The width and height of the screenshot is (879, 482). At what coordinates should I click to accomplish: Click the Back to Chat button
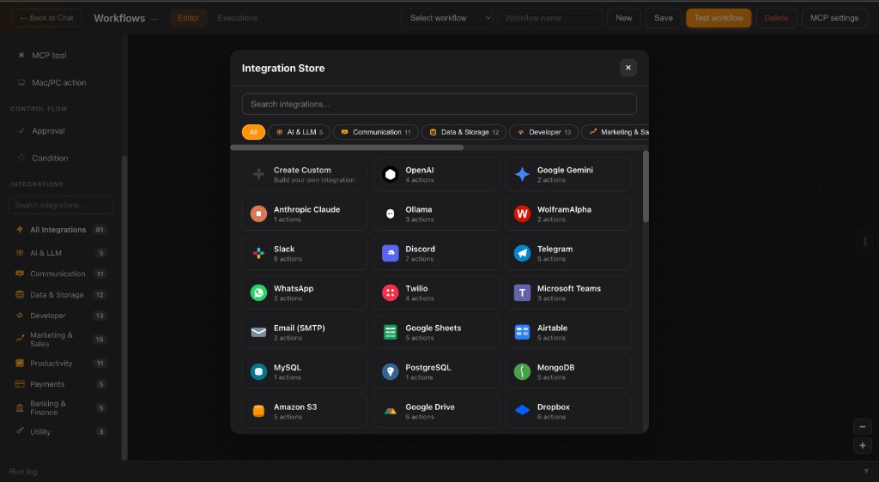(46, 18)
